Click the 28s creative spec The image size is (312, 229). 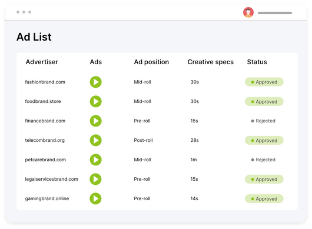coord(194,140)
